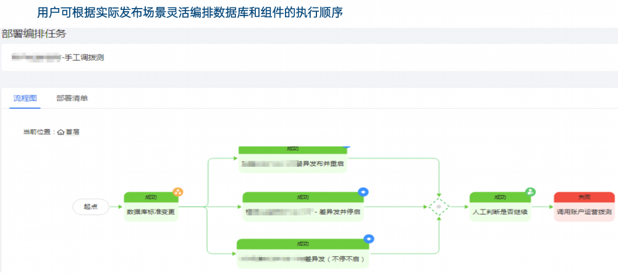618x275 pixels.
Task: Click 成功 header of 数据库标准变更
Action: [151, 197]
